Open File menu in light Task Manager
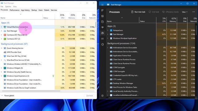This screenshot has width=198, height=111. point(2,6)
